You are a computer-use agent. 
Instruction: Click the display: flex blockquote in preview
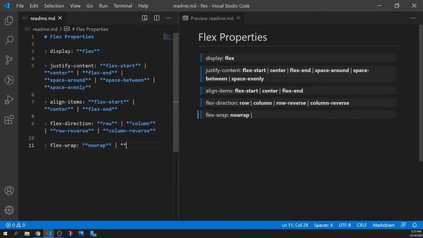(298, 58)
